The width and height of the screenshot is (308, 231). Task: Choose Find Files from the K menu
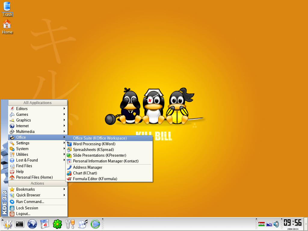pos(37,166)
